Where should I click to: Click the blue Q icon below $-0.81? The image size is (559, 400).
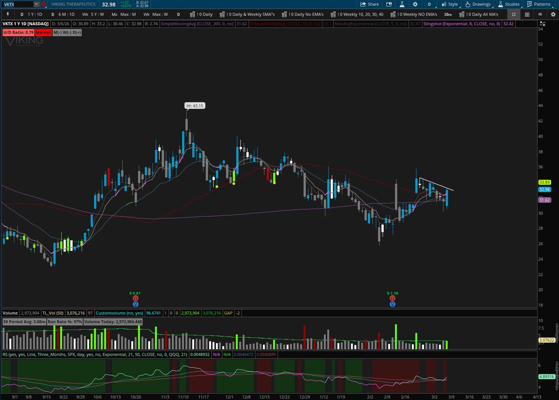point(135,304)
